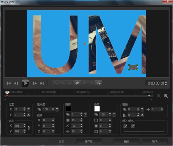Image resolution: width=173 pixels, height=146 pixels.
Task: Click the remove keyframe icon
Action: tap(63, 83)
